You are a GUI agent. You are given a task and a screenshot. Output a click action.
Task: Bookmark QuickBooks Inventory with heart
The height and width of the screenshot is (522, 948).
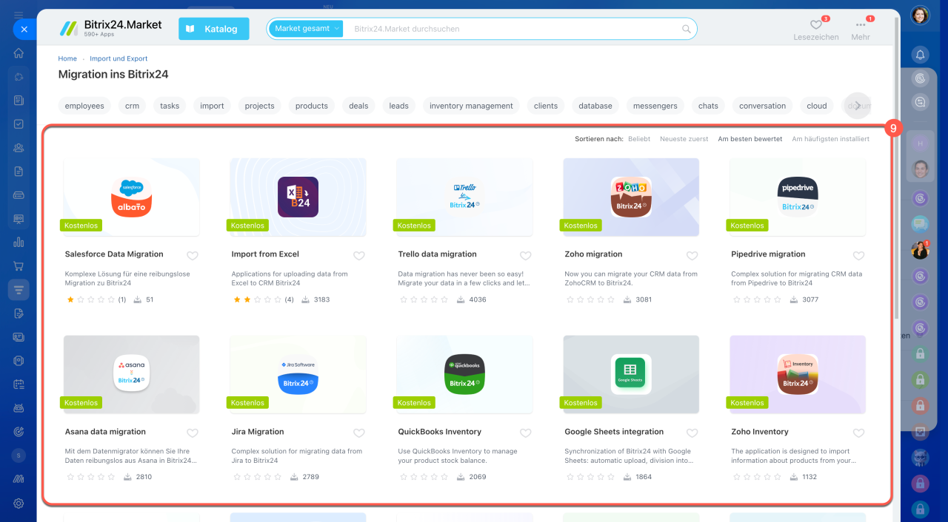(526, 433)
